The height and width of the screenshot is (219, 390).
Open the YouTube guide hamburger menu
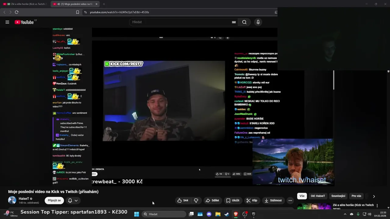pos(7,22)
